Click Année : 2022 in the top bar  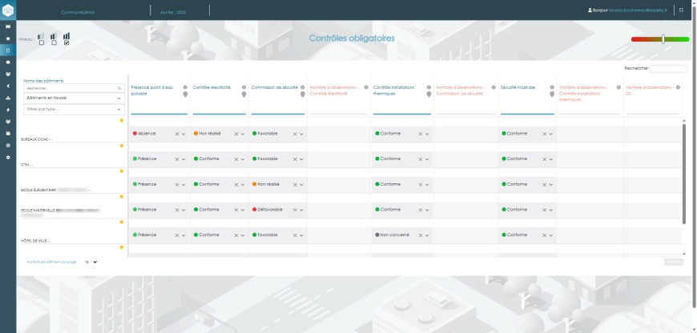tap(173, 13)
